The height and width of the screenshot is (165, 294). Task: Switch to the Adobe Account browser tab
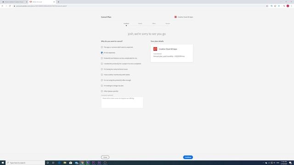pyautogui.click(x=42, y=2)
